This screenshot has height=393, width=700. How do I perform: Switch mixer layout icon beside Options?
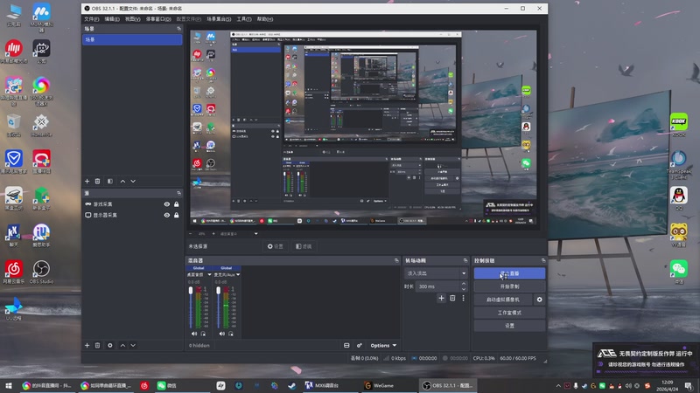[x=346, y=345]
